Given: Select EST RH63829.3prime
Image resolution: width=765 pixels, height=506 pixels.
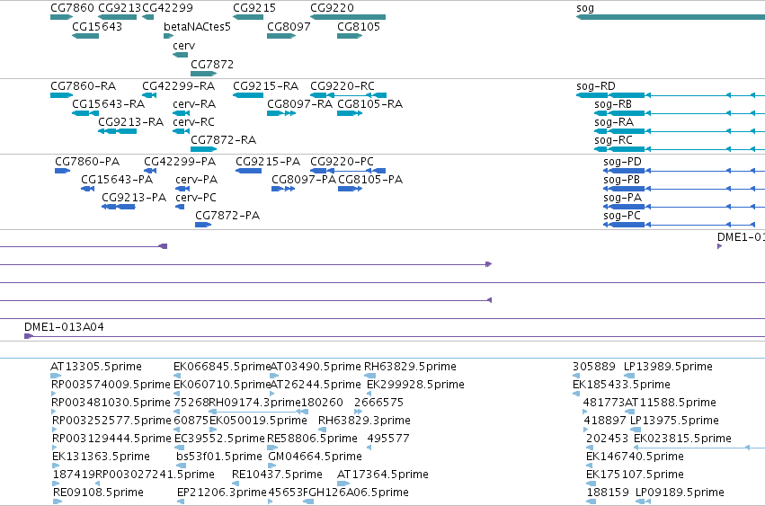Looking at the screenshot, I should pos(364,421).
